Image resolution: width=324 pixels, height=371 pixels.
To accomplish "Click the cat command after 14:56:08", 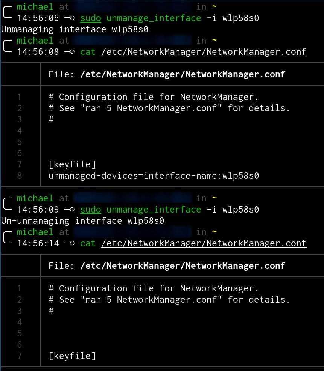I will tap(88, 52).
